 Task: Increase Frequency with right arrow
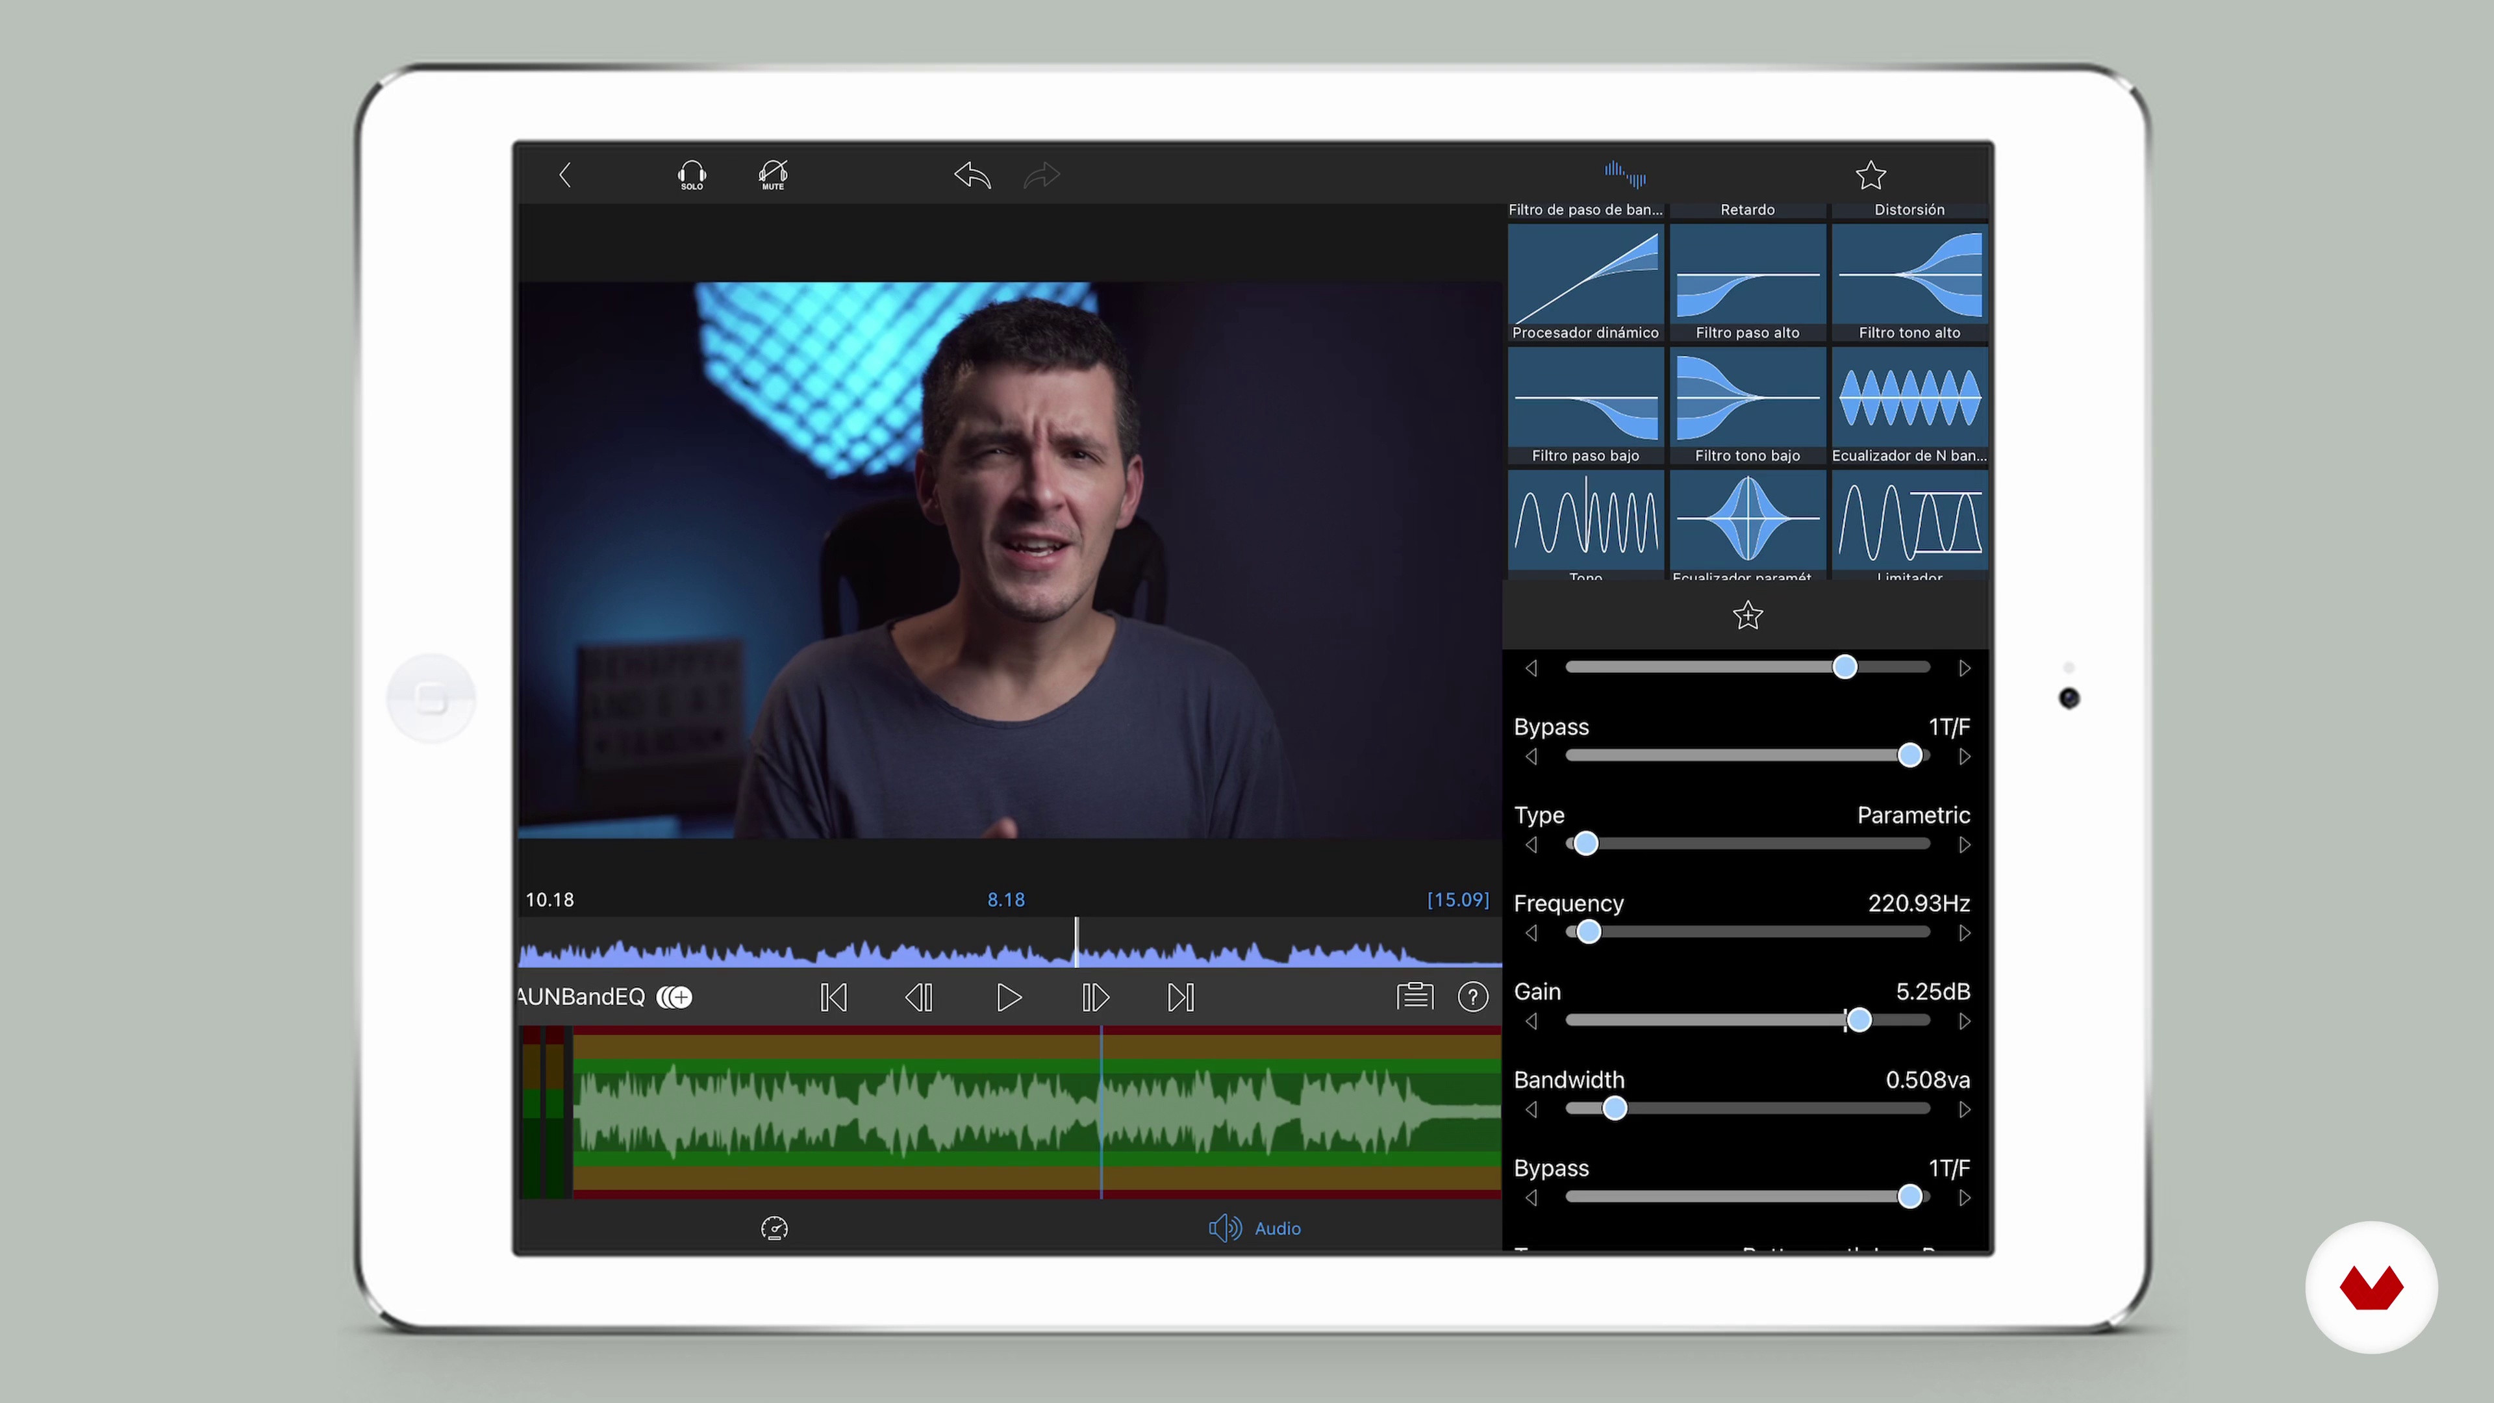(x=1965, y=933)
